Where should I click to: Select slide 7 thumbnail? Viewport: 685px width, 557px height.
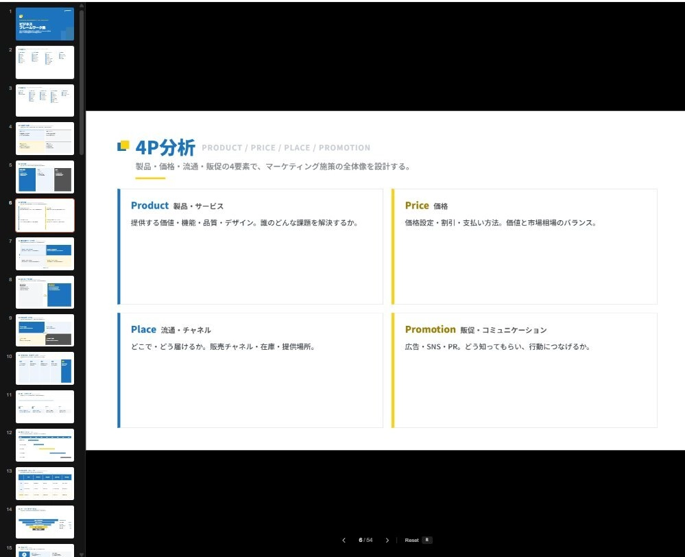tap(45, 254)
